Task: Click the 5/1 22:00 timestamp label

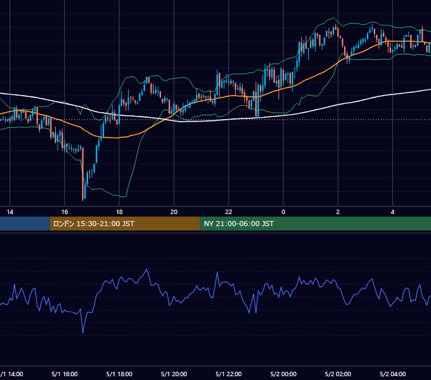Action: click(x=229, y=374)
